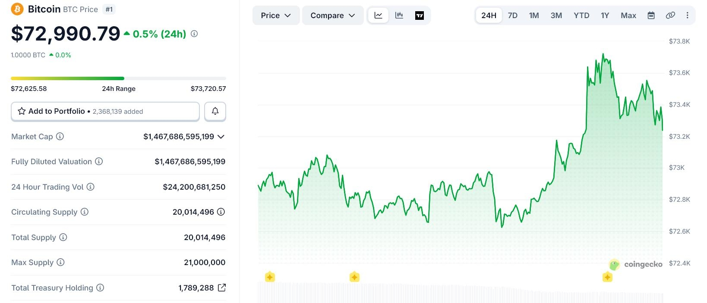Click the $73,720.57 24h high value
Screen dimensions: 707x303
coord(208,88)
